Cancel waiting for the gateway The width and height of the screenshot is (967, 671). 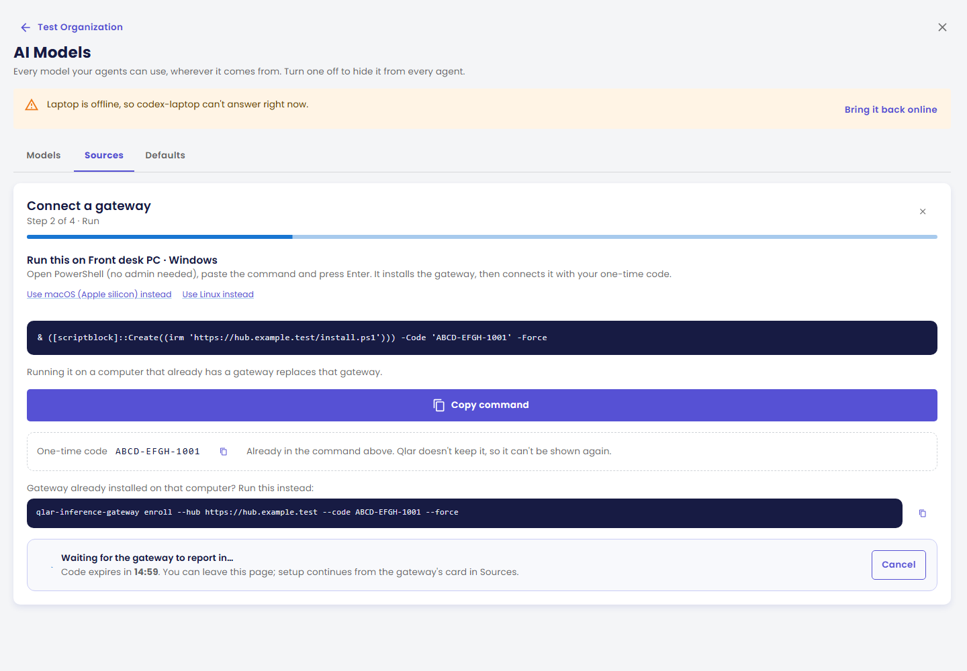(x=899, y=565)
